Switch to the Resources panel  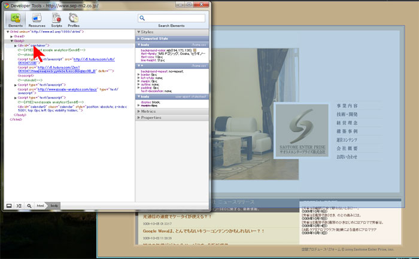[37, 20]
